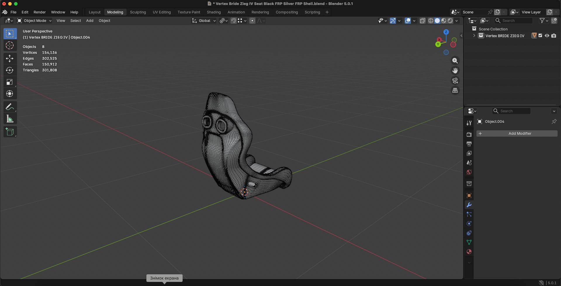This screenshot has height=286, width=561.
Task: Select the Select Box tool
Action: pyautogui.click(x=10, y=34)
